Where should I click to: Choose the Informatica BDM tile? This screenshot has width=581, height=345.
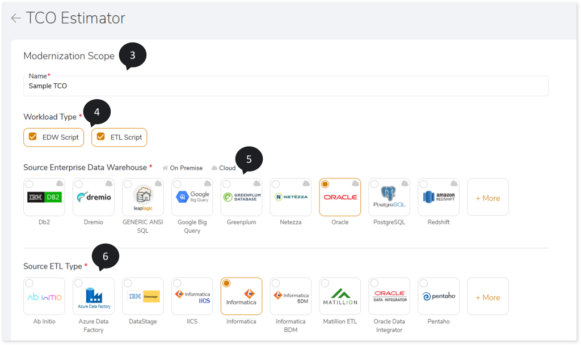pos(290,296)
